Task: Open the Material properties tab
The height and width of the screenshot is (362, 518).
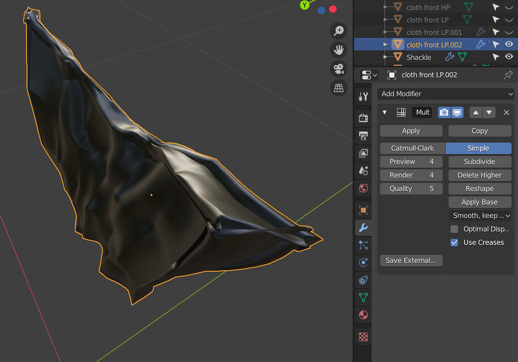Action: point(363,315)
